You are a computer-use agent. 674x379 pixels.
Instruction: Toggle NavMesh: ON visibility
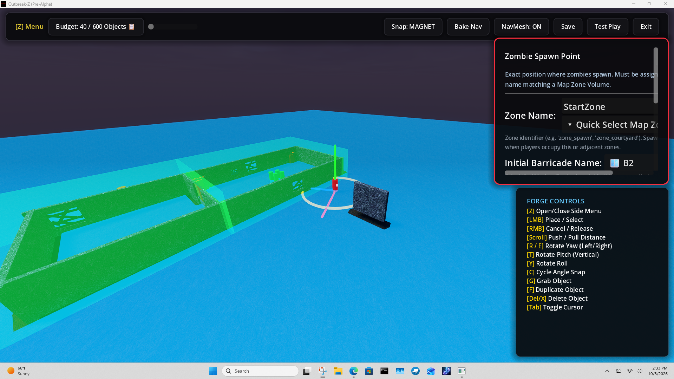point(521,27)
